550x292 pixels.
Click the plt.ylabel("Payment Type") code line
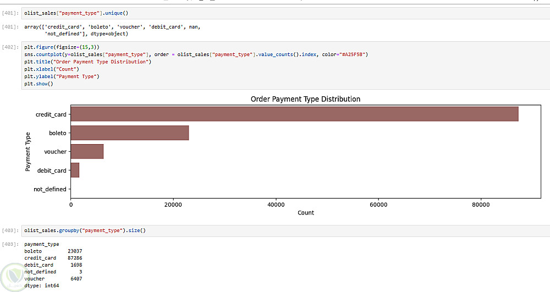(62, 76)
